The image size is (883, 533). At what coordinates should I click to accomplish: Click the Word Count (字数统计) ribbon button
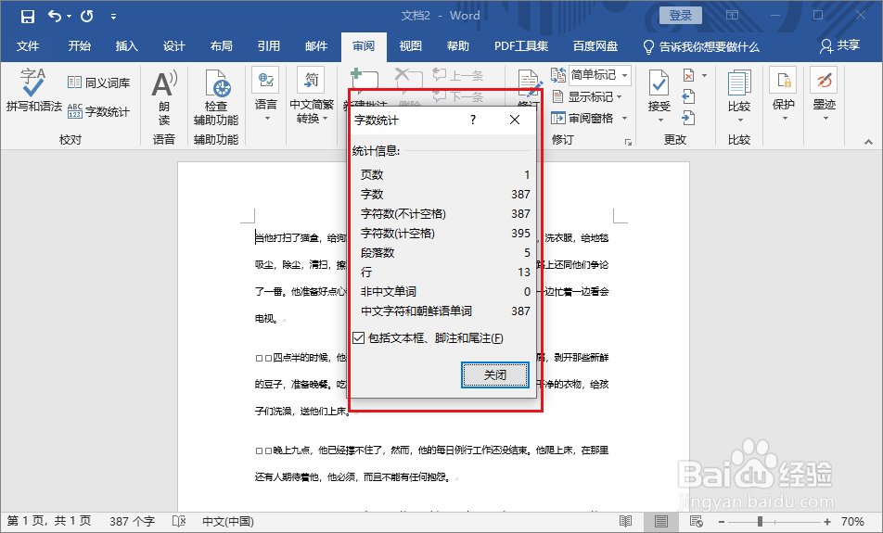[98, 111]
